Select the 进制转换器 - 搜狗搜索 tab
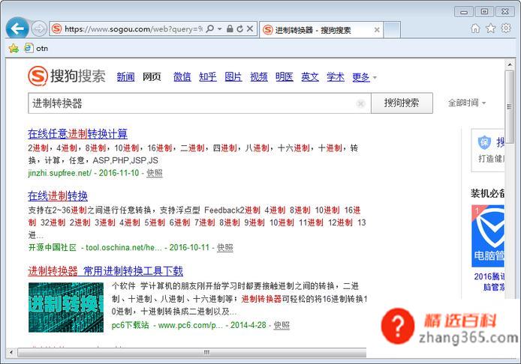The height and width of the screenshot is (364, 521). 321,30
